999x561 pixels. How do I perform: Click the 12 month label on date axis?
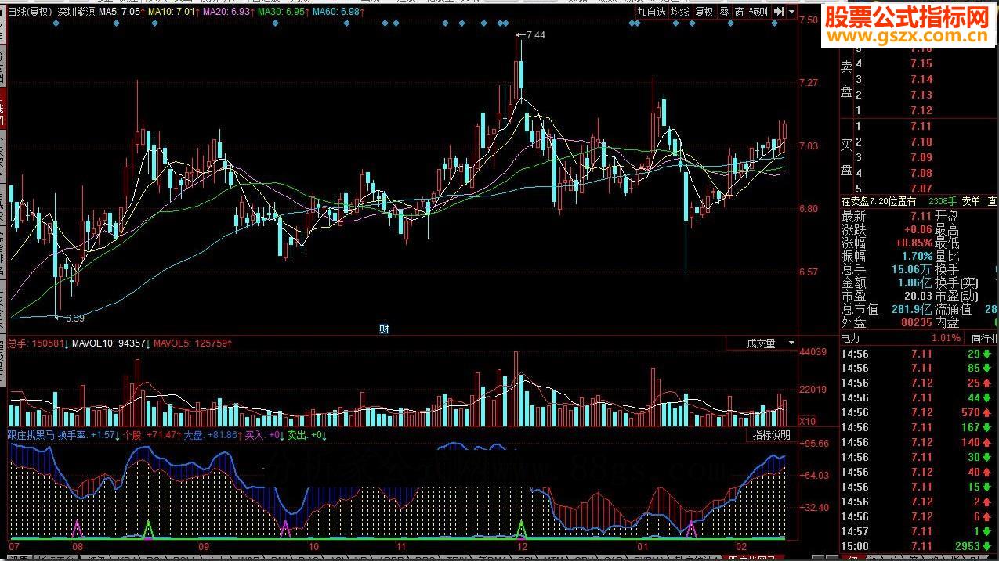[x=523, y=546]
